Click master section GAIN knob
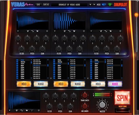139x115 pixels. 70,106
